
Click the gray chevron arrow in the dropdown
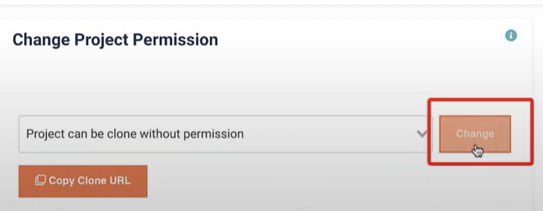pyautogui.click(x=422, y=134)
